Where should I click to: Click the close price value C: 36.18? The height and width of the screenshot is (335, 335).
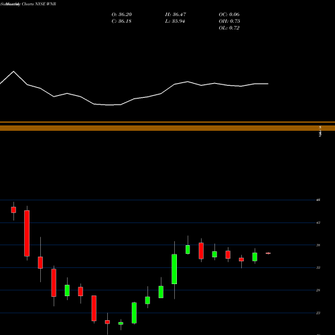tap(121, 21)
